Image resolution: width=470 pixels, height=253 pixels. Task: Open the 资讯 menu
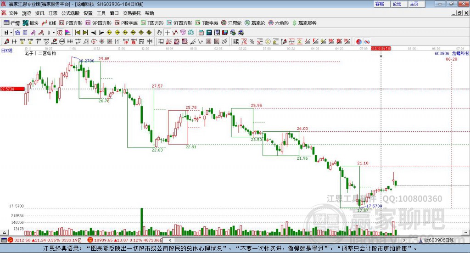[39, 13]
